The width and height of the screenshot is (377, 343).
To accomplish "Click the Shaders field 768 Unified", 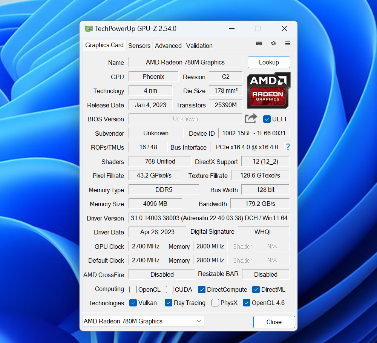I will click(x=160, y=161).
